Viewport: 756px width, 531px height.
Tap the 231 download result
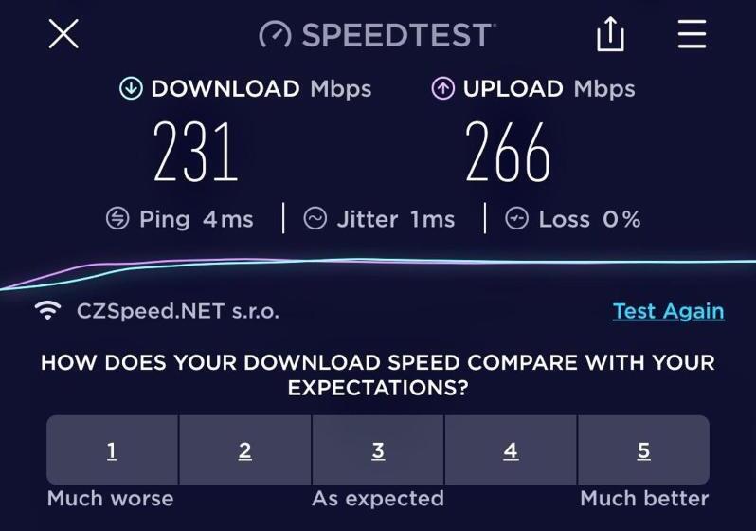196,152
